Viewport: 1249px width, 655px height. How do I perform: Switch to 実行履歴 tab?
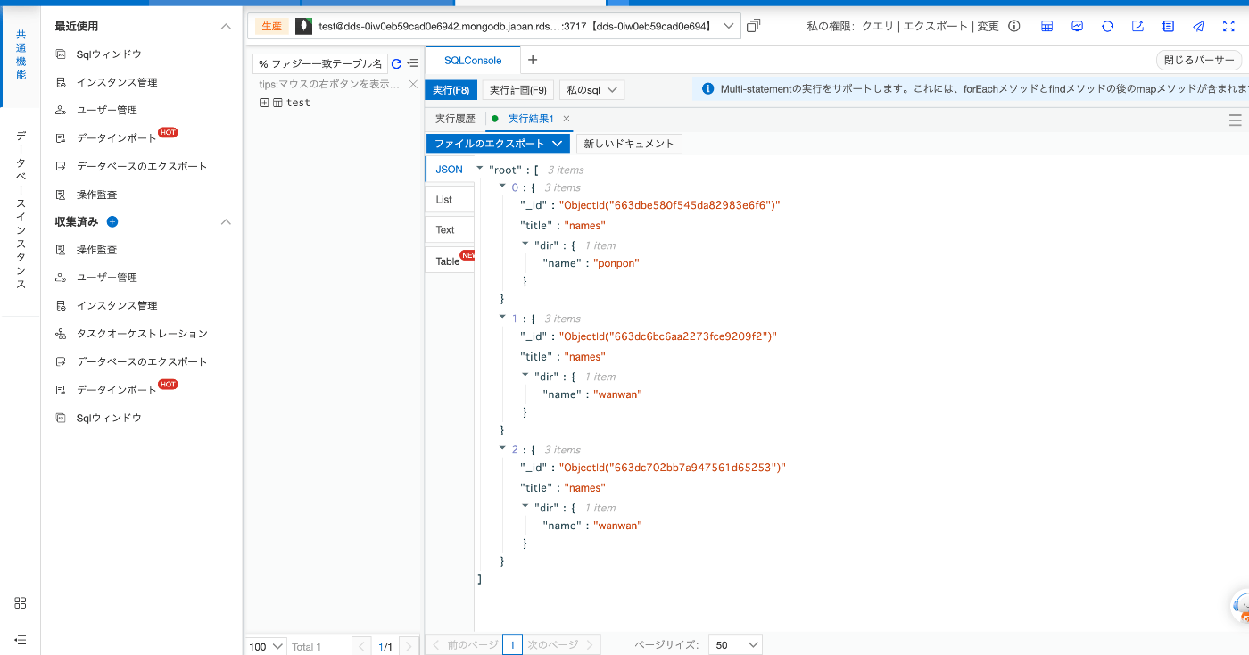pyautogui.click(x=455, y=119)
